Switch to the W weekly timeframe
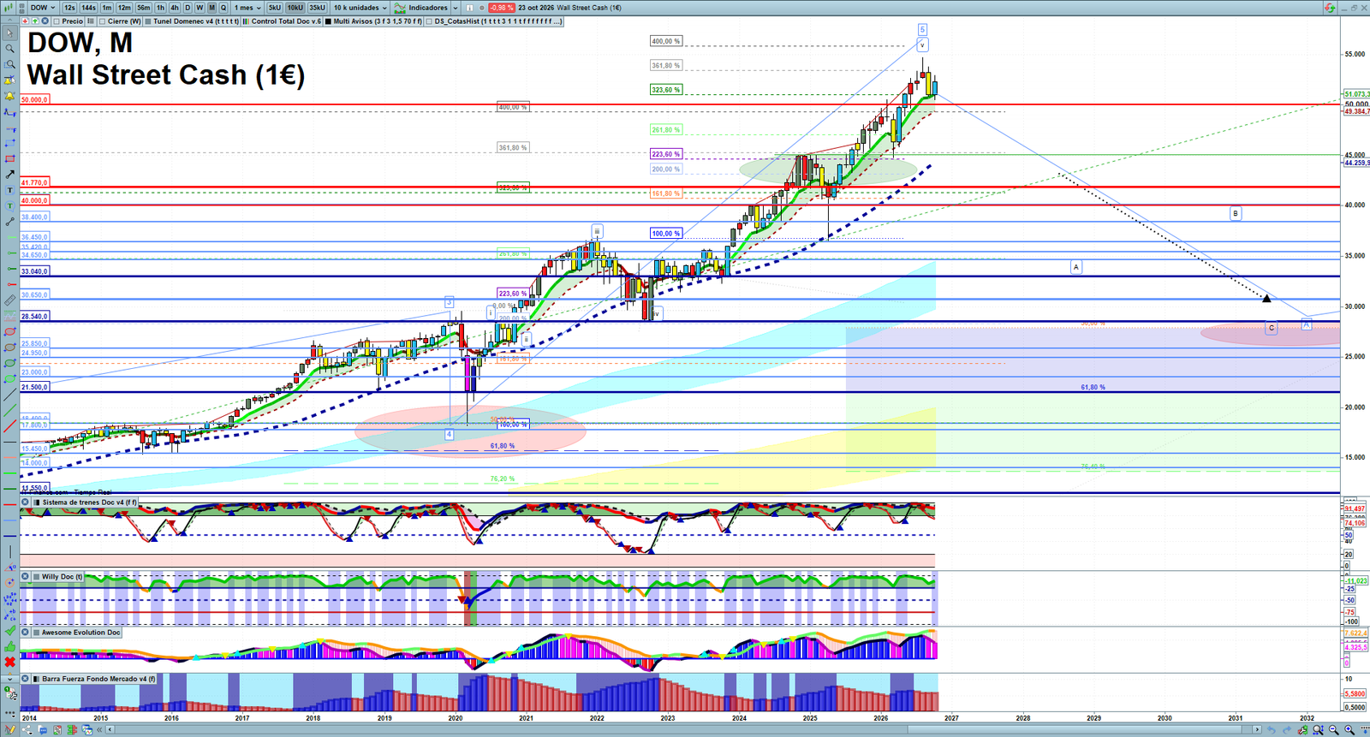 (x=200, y=8)
